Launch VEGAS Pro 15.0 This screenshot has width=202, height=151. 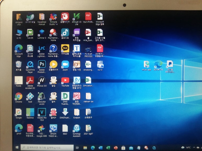click(42, 115)
